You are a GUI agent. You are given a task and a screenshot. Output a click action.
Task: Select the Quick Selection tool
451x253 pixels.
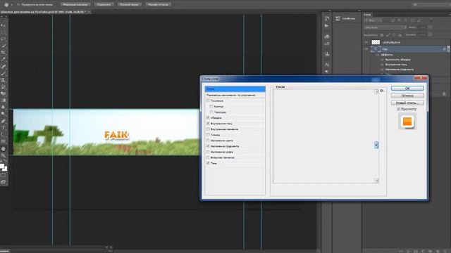pyautogui.click(x=4, y=46)
